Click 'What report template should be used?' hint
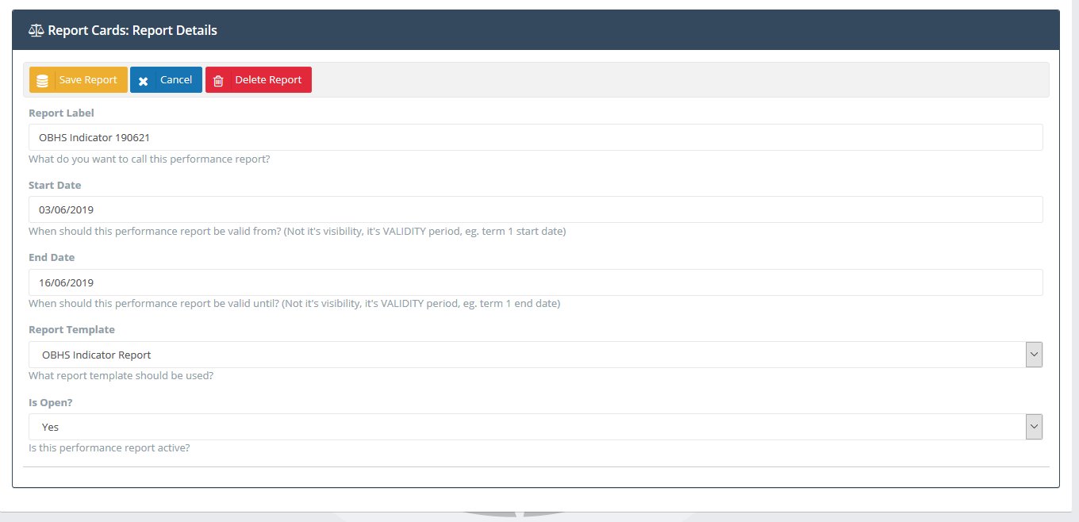The width and height of the screenshot is (1079, 522). 121,375
